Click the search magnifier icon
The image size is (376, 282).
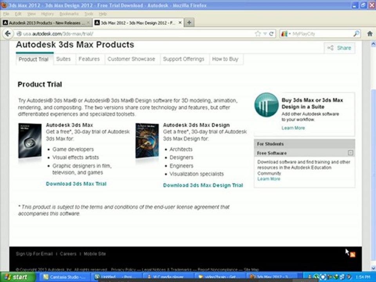tap(356, 34)
